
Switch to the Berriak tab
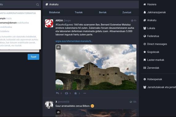[x=103, y=12]
